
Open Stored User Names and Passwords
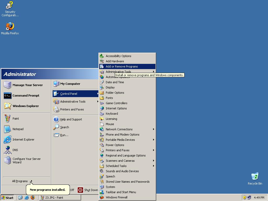pos(127,182)
